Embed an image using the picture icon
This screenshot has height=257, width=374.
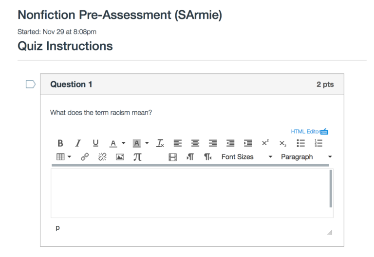(120, 157)
